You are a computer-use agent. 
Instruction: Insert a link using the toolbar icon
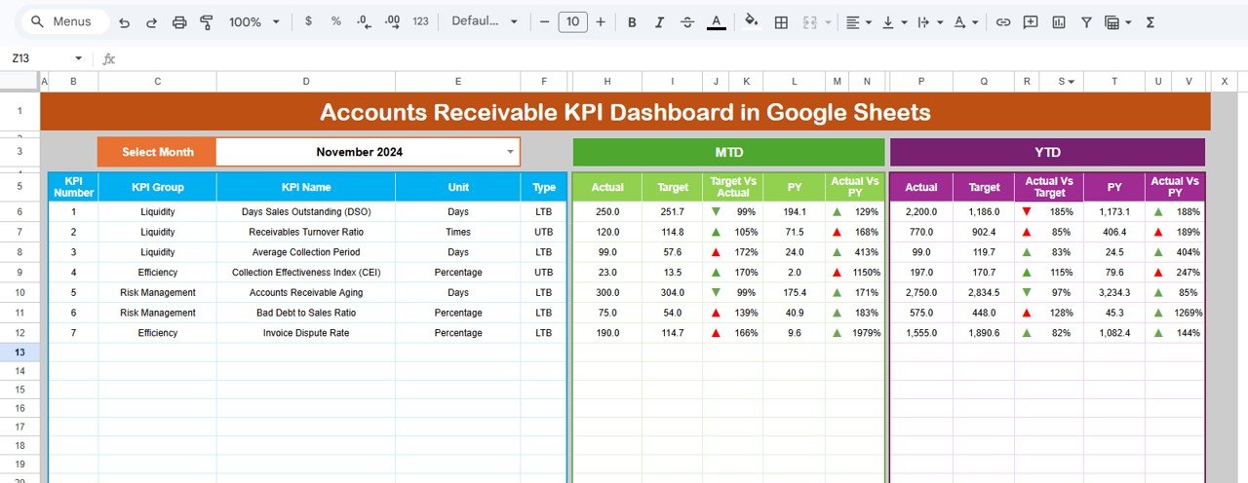(1002, 21)
